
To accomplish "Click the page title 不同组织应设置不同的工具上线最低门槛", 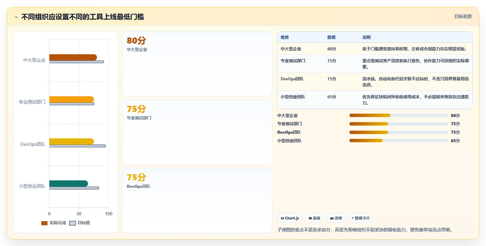I will click(x=82, y=17).
